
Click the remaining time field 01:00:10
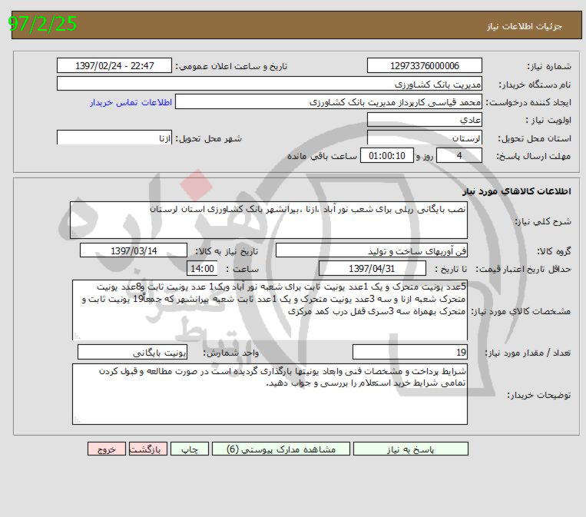pyautogui.click(x=387, y=156)
